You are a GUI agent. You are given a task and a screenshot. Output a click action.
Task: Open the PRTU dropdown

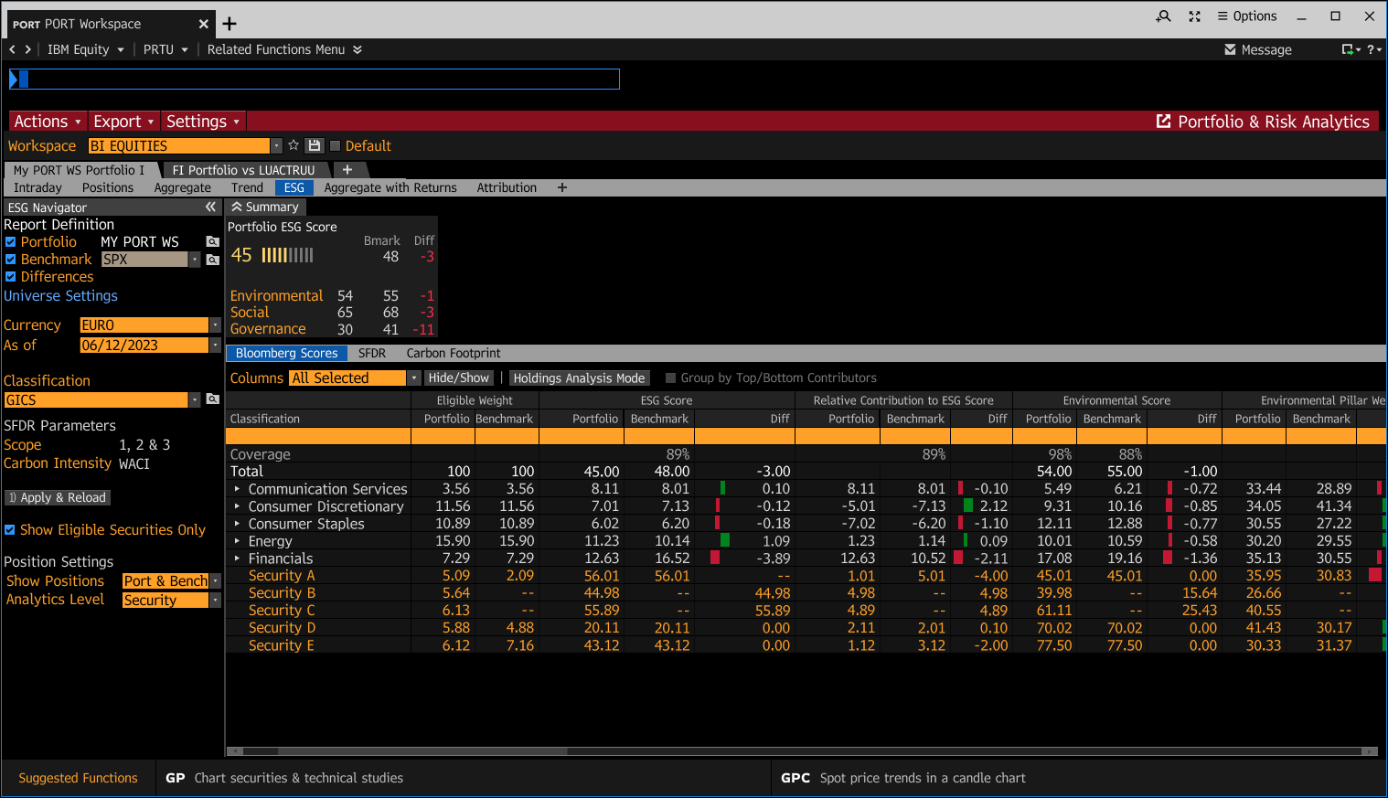pos(165,49)
